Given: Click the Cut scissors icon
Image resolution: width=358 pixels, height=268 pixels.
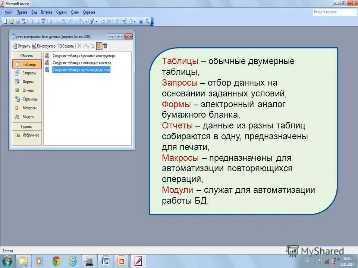Looking at the screenshot, I should [x=51, y=21].
